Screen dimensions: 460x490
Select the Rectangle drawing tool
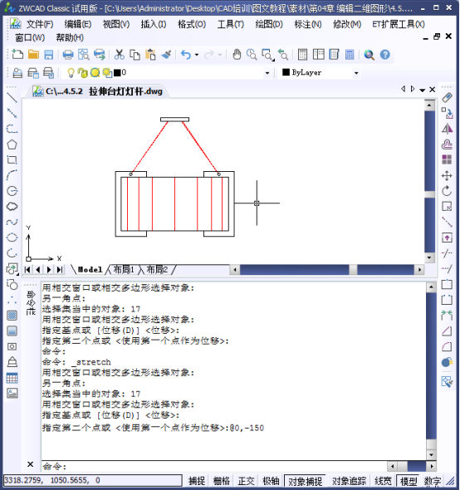tap(12, 160)
